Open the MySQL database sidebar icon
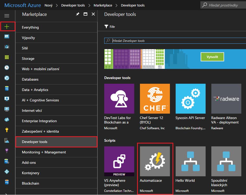Screen dimensions: 246x195 [x=7, y=182]
